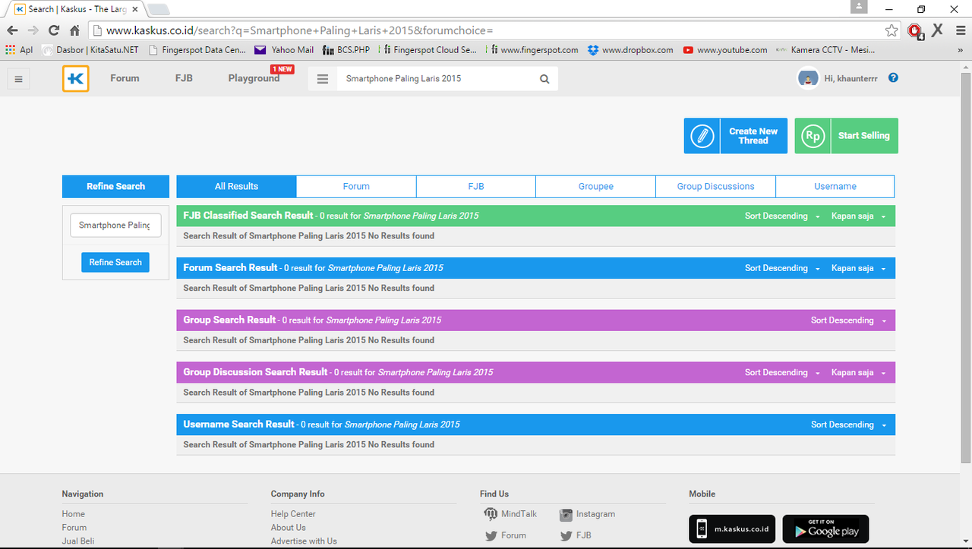Open the Dasbor KitaSatu.NET bookmark
Screen dimensions: 972x549
pyautogui.click(x=90, y=50)
